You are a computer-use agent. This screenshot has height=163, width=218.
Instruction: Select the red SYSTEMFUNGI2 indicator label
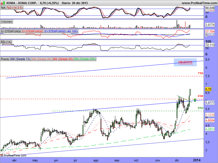32,31
